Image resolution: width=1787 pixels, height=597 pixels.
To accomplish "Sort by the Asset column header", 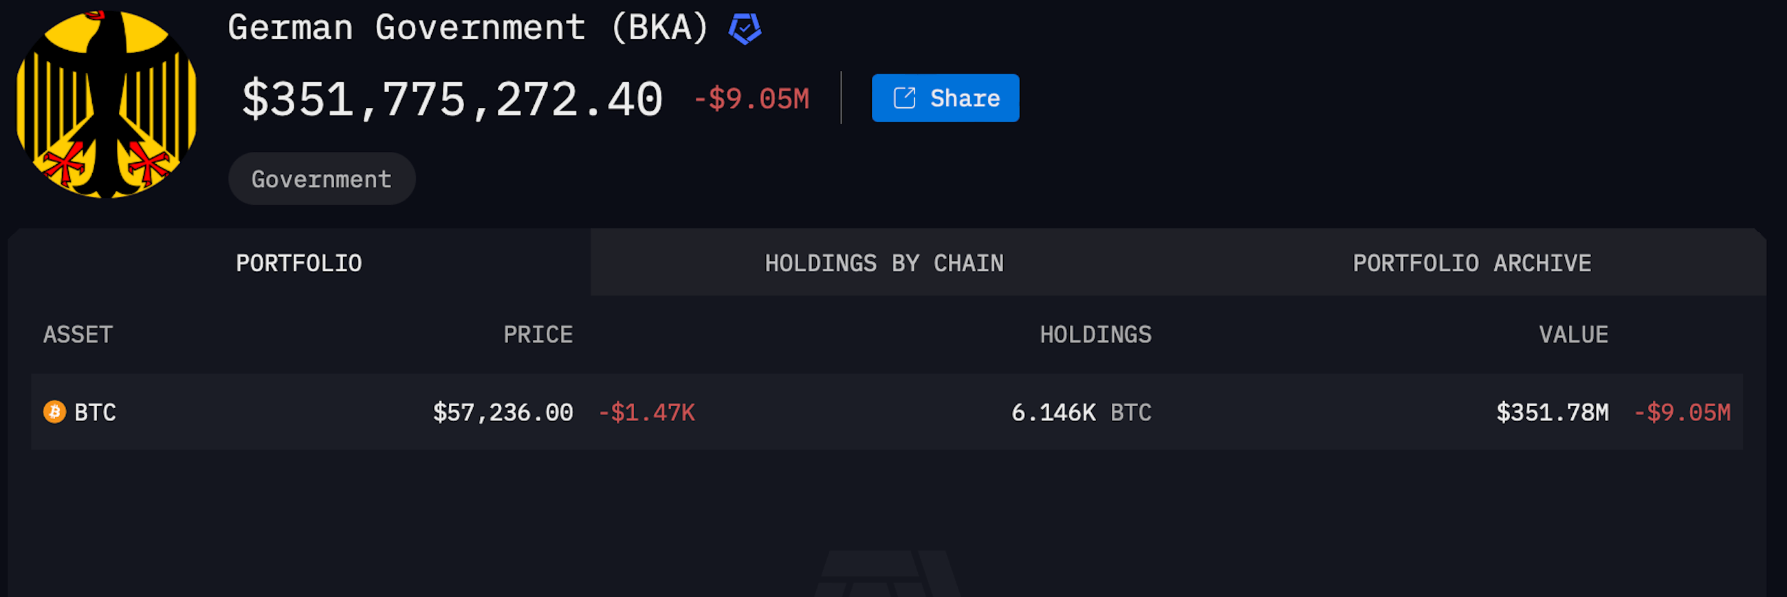I will pos(78,334).
